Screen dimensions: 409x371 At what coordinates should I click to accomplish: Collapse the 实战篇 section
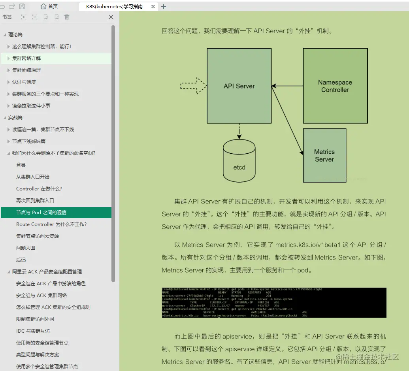[4, 118]
